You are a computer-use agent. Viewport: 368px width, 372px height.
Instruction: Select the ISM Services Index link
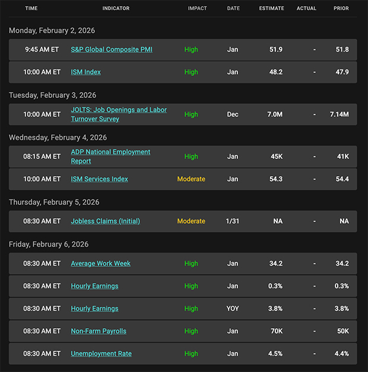click(x=99, y=179)
